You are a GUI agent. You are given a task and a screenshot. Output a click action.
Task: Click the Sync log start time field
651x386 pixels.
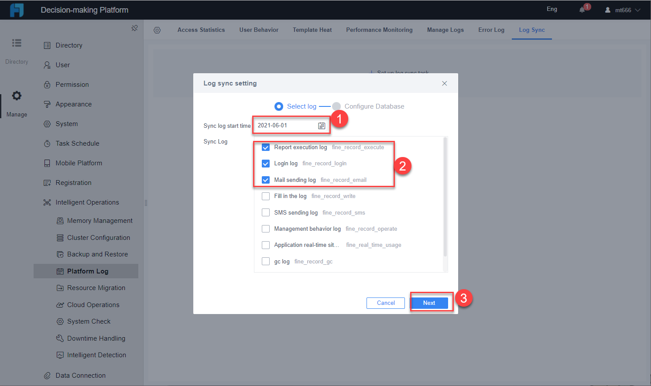[291, 126]
